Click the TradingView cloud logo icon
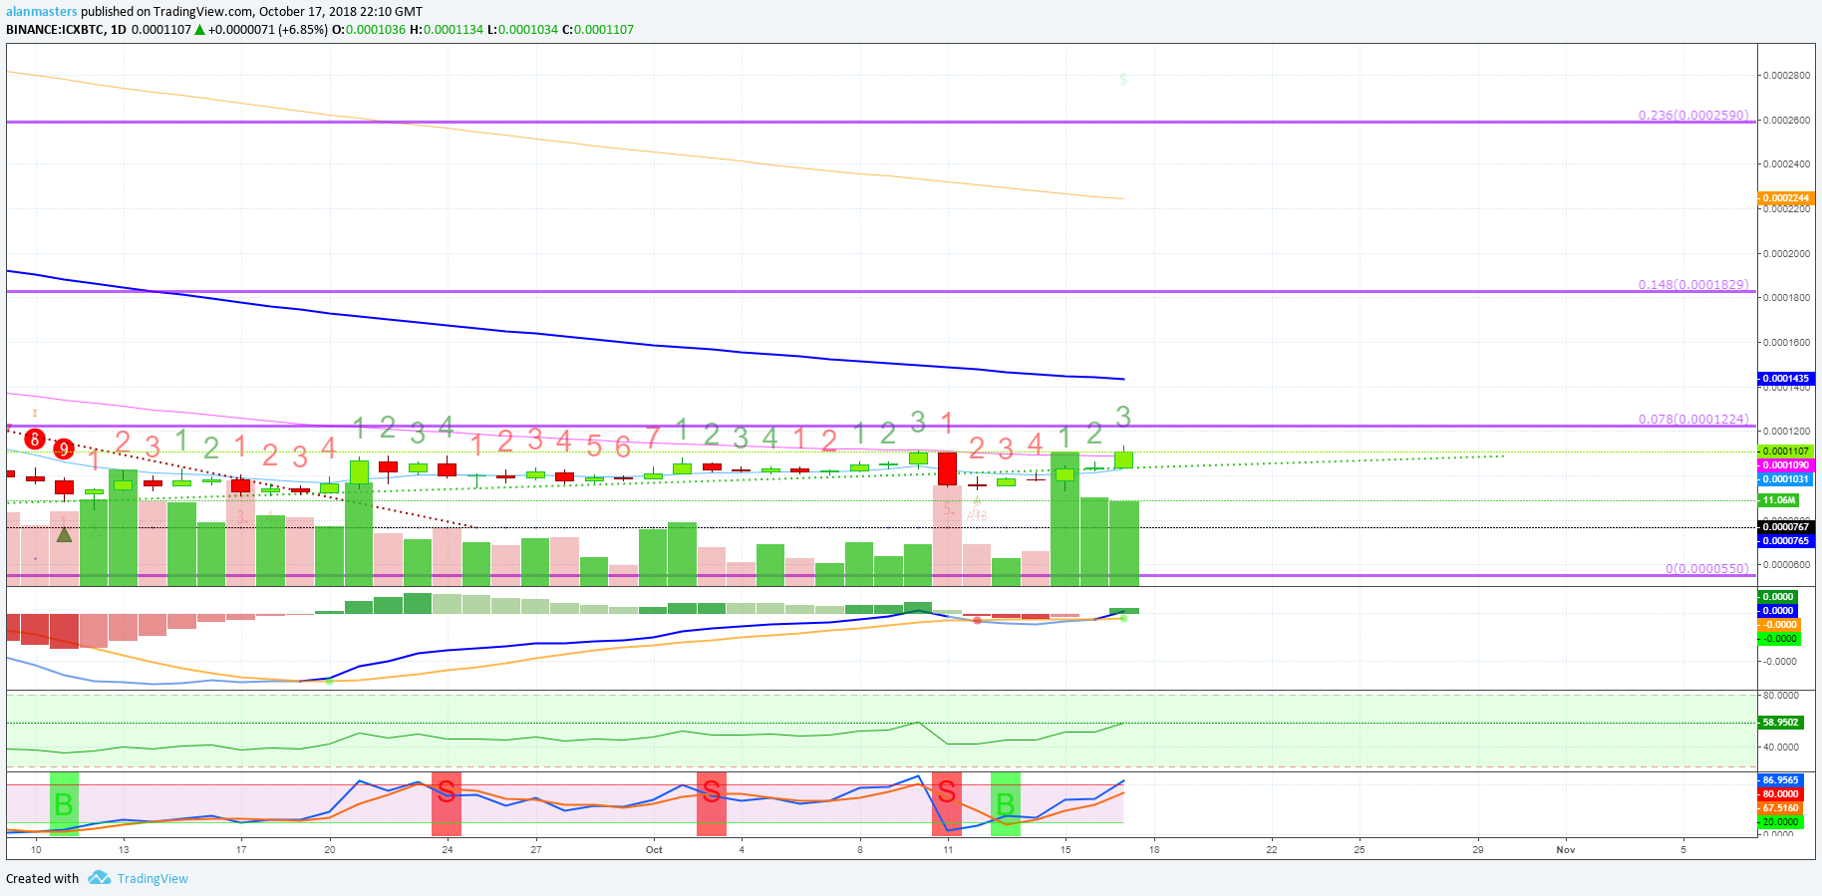This screenshot has width=1822, height=896. (x=99, y=878)
